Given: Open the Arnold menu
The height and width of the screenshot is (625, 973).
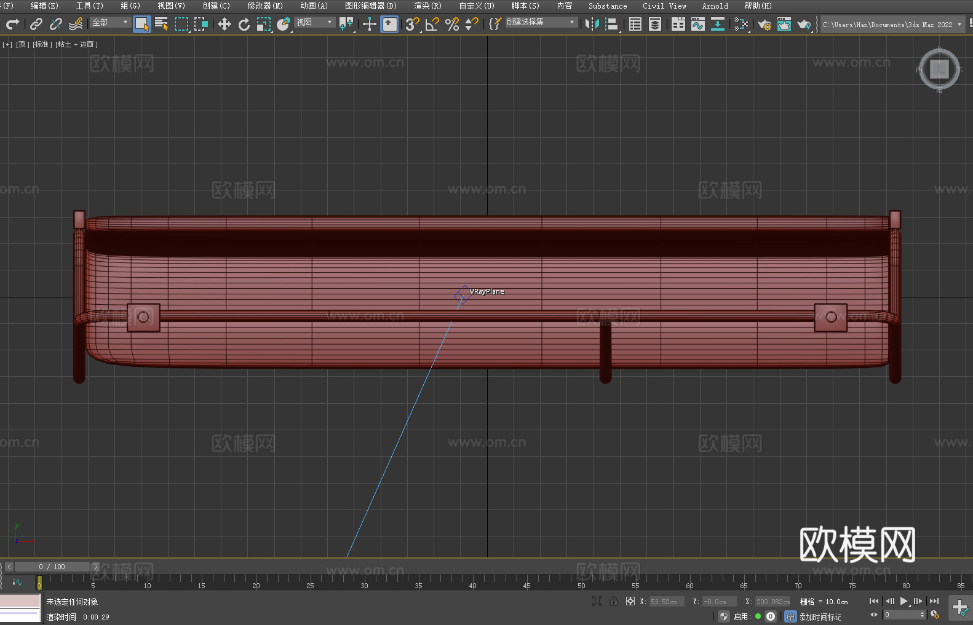Looking at the screenshot, I should coord(715,6).
